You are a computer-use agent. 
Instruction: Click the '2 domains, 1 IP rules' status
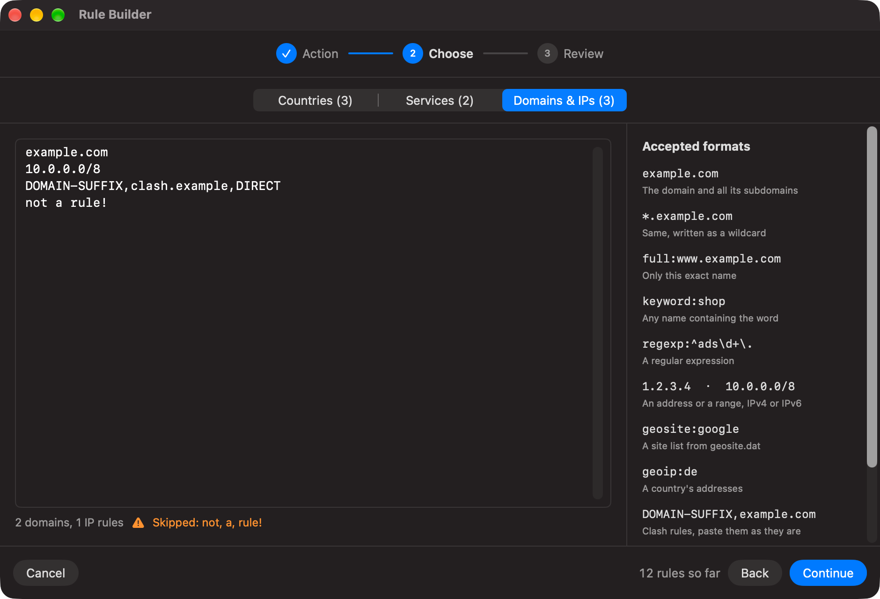click(x=69, y=523)
